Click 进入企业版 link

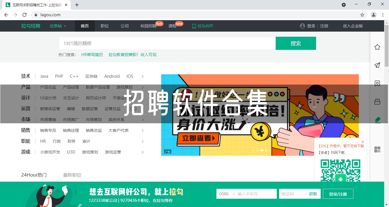pyautogui.click(x=353, y=26)
